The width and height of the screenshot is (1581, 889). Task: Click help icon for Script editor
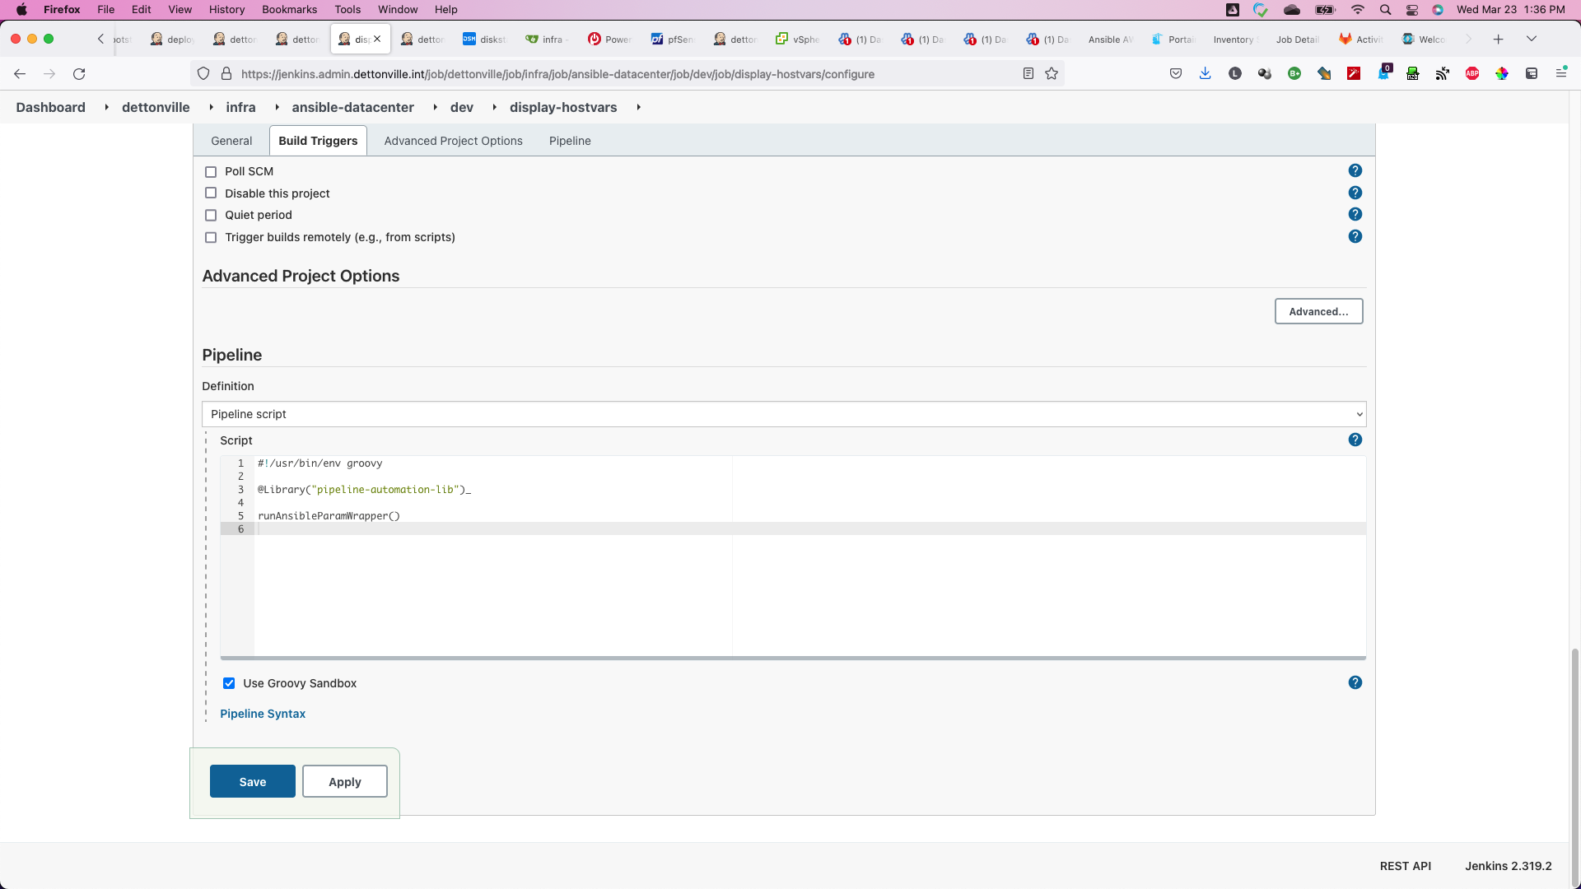(x=1355, y=440)
